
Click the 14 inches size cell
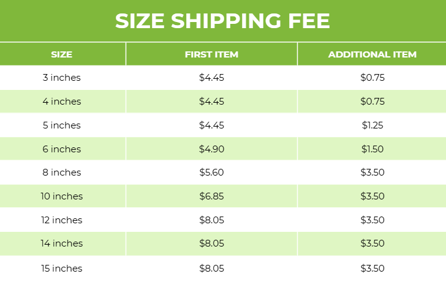(61, 243)
